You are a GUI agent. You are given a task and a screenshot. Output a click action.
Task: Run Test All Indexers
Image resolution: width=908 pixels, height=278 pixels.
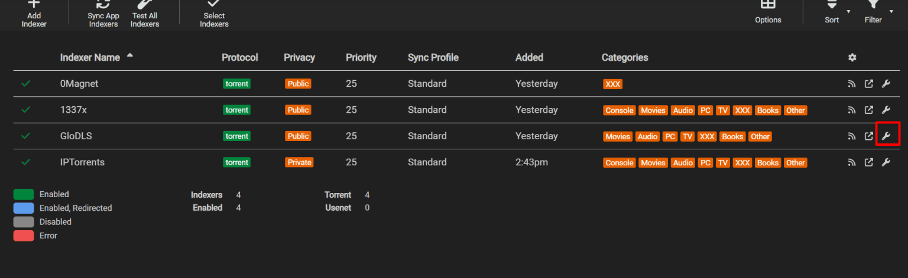pos(145,13)
